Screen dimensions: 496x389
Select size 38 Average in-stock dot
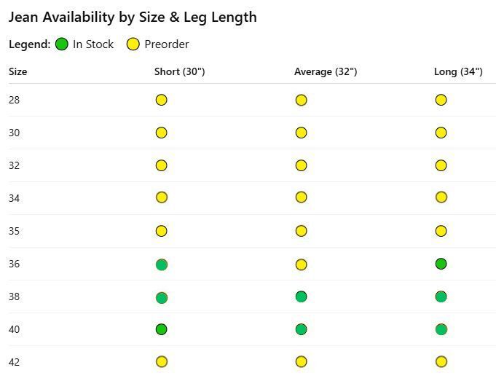coord(301,296)
